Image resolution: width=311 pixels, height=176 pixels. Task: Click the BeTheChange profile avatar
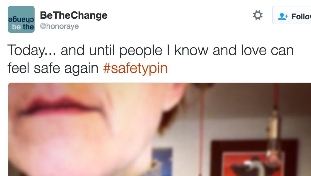tap(21, 19)
